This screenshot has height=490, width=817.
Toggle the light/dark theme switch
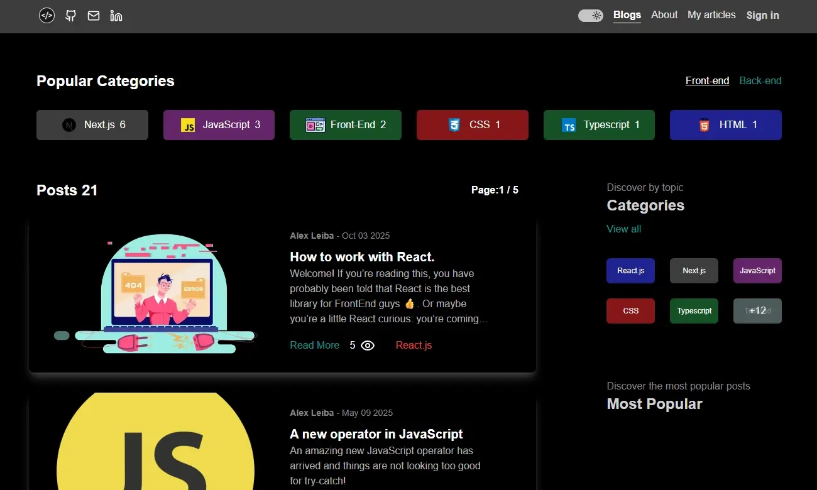[590, 16]
